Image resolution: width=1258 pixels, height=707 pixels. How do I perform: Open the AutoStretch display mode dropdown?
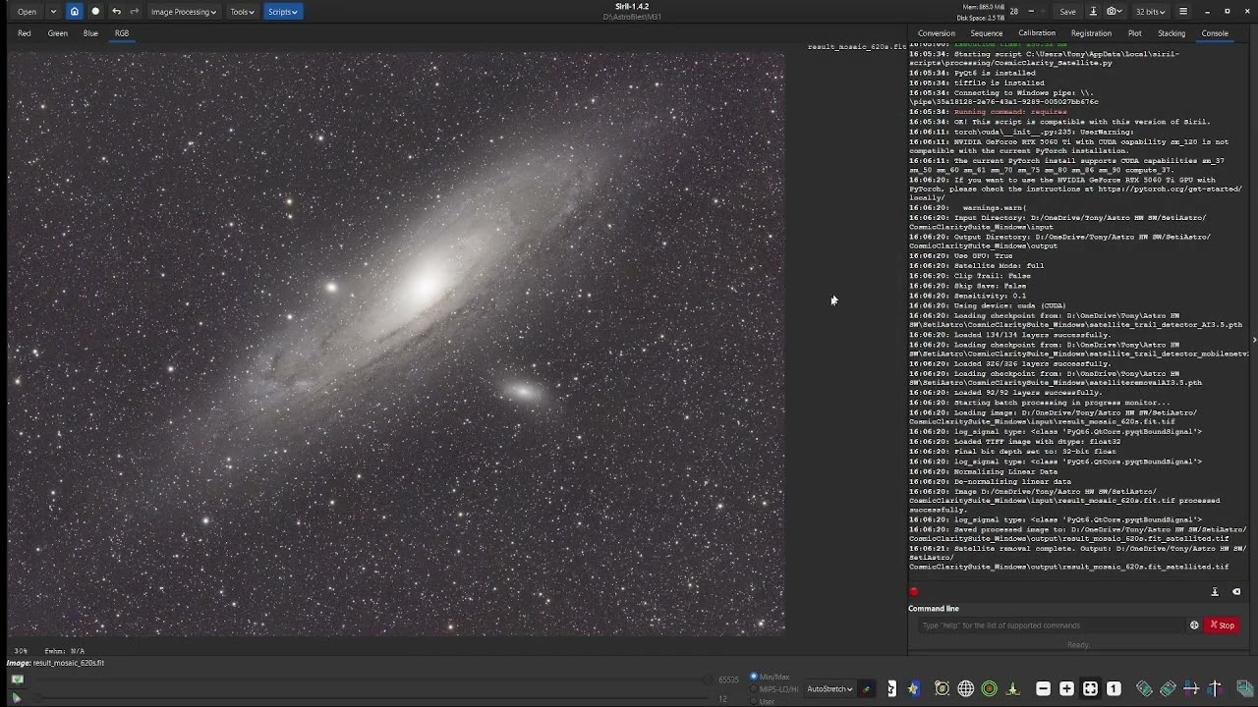coord(829,689)
